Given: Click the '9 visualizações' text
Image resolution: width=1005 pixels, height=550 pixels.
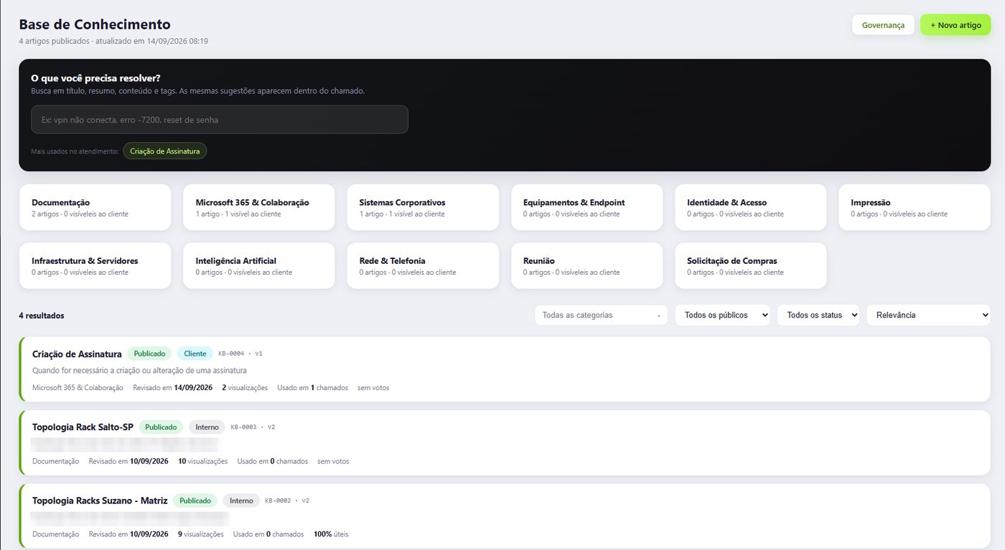Looking at the screenshot, I should 200,534.
